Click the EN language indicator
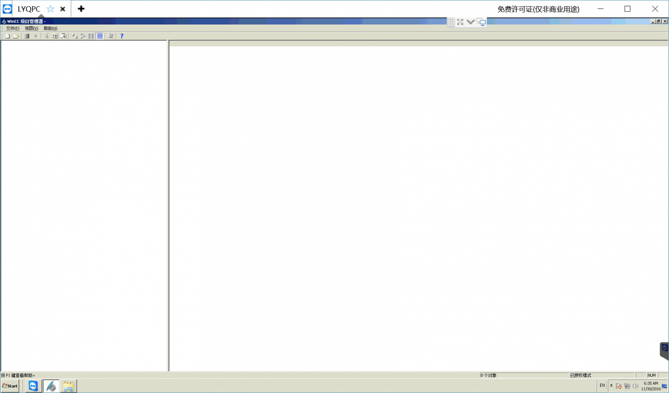This screenshot has width=669, height=393. tap(602, 386)
